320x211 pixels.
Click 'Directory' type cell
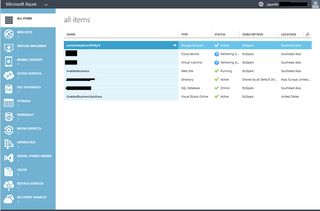pos(187,79)
